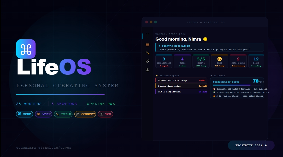Open the Habits 5/5 card
Image resolution: width=283 pixels, height=157 pixels.
[x=201, y=61]
